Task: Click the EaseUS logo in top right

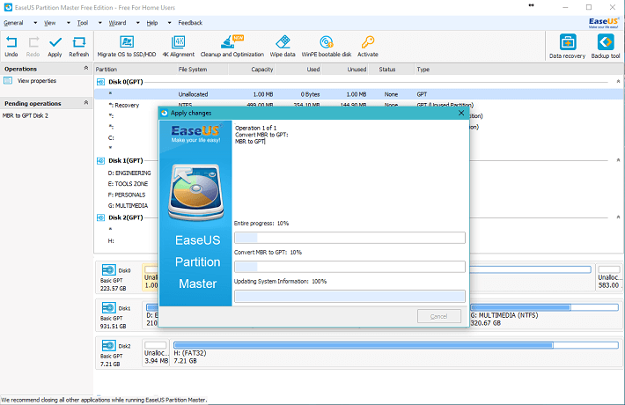Action: pos(604,23)
